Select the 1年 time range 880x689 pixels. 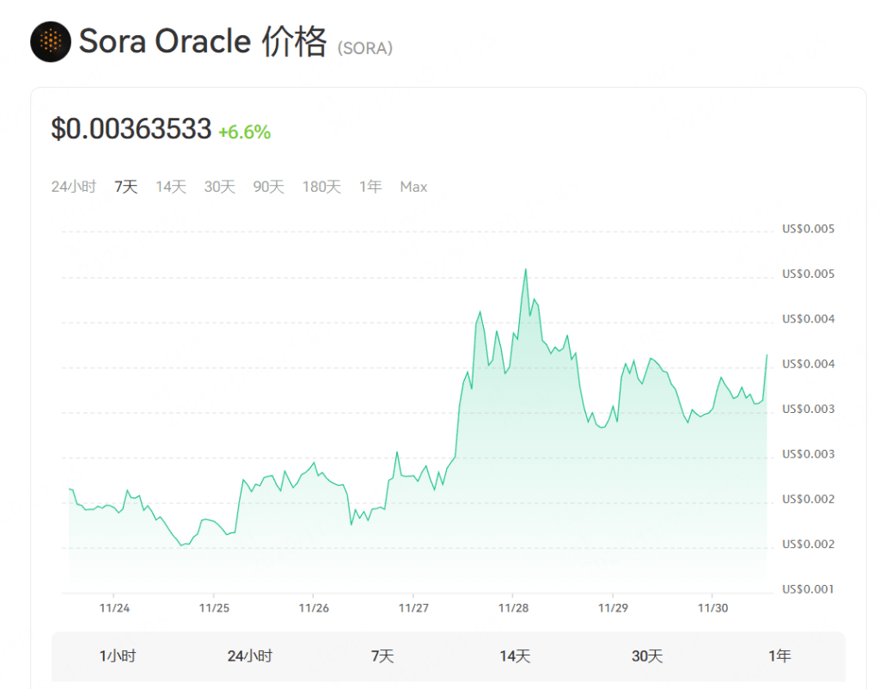[370, 186]
